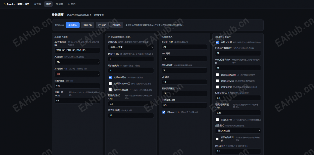Check the 只在KZ下单 checkbox
The height and width of the screenshot is (155, 314).
pos(217,120)
